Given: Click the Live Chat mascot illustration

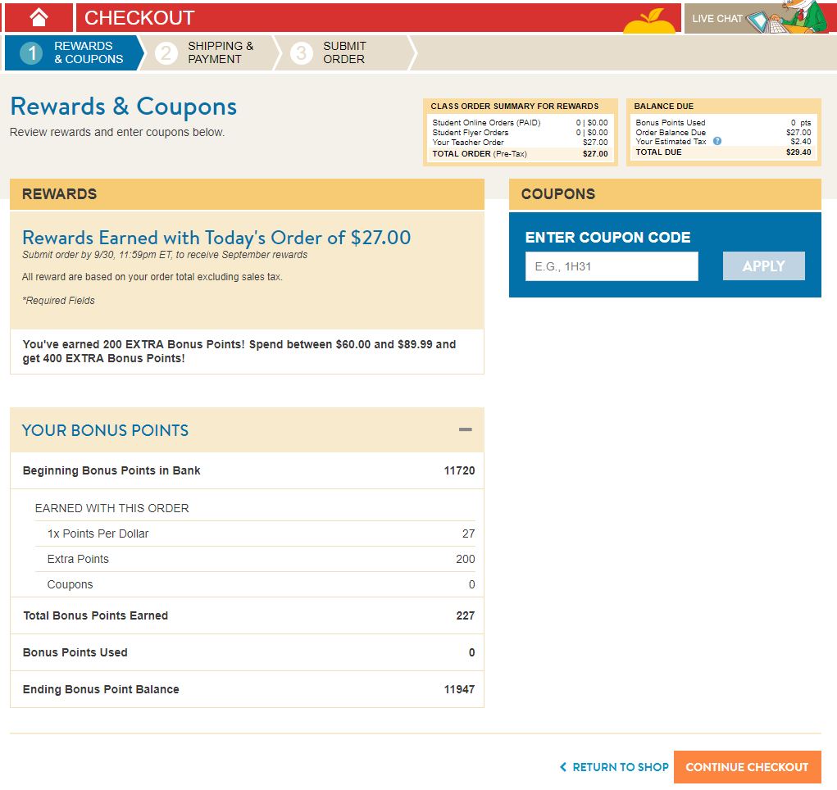Looking at the screenshot, I should click(799, 17).
